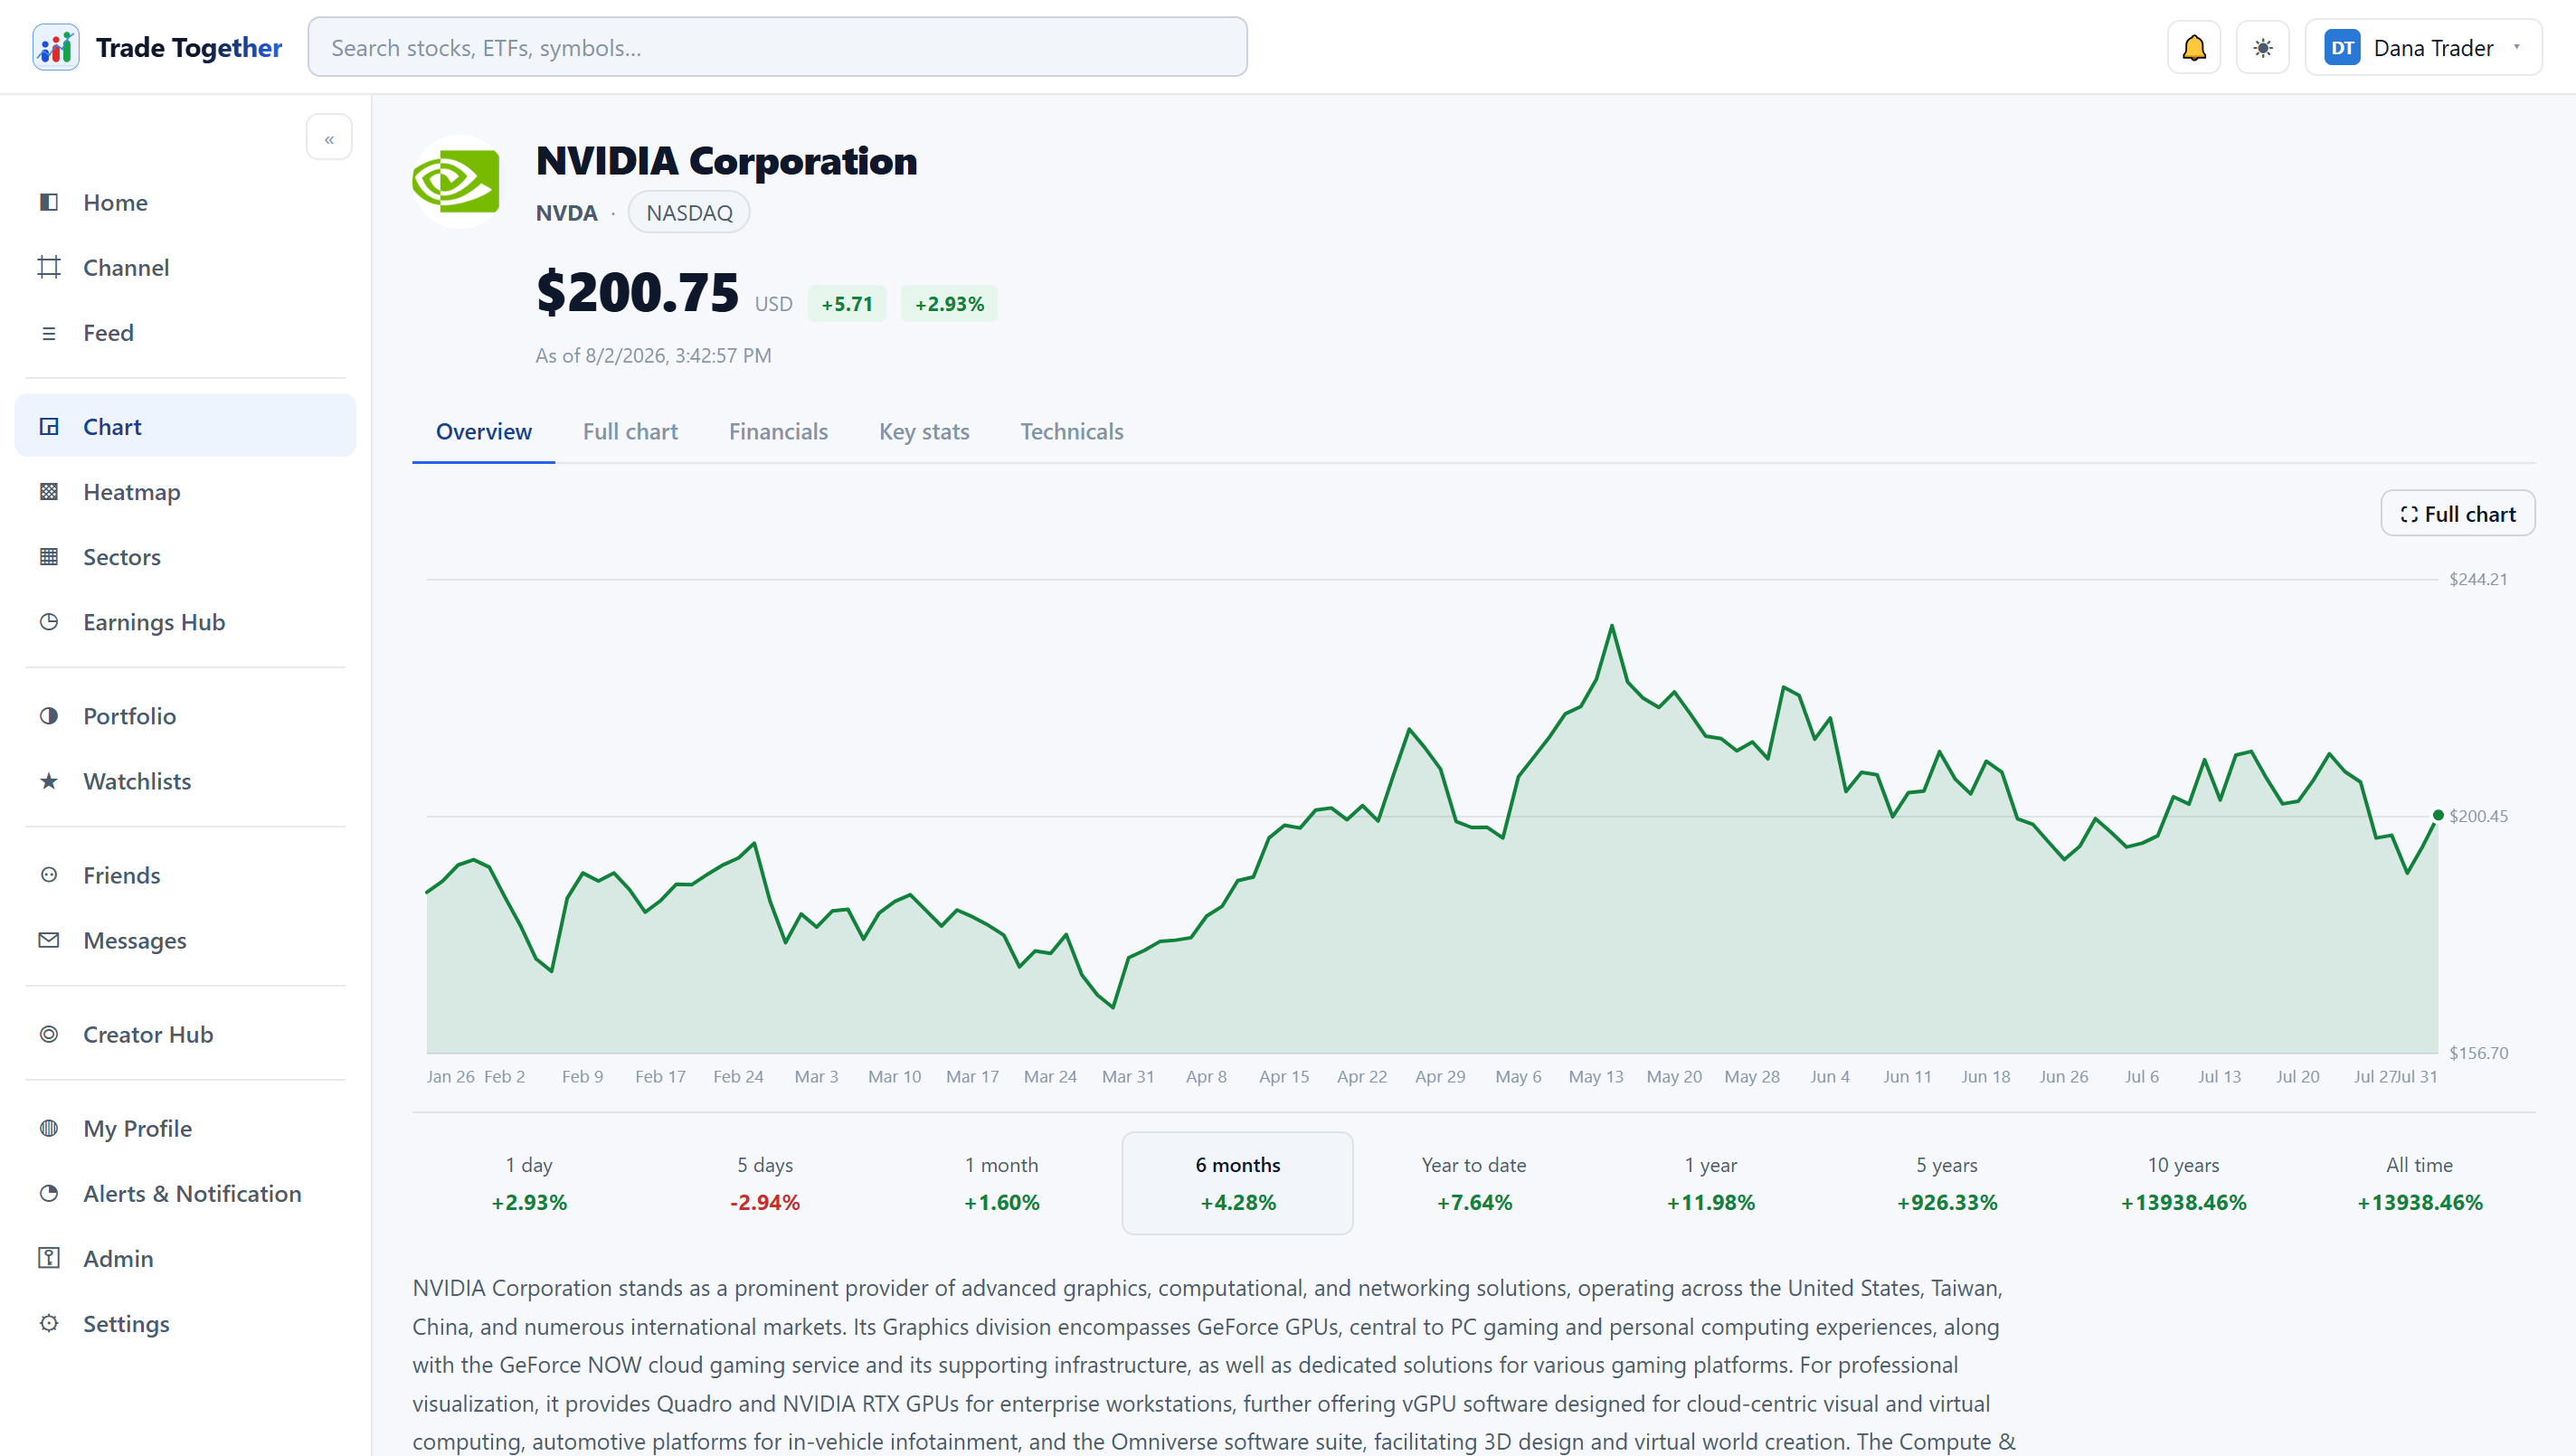This screenshot has width=2576, height=1456.
Task: Click the Channel hash icon
Action: pyautogui.click(x=49, y=267)
